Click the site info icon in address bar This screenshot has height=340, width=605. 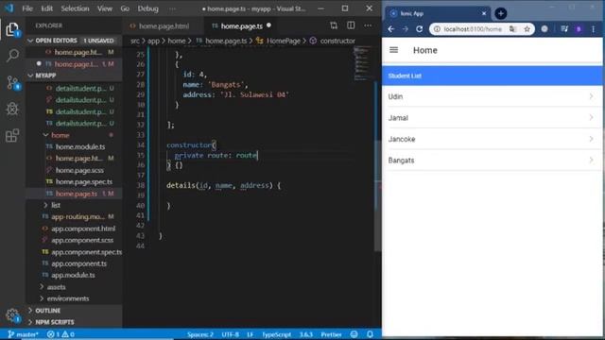click(x=437, y=29)
